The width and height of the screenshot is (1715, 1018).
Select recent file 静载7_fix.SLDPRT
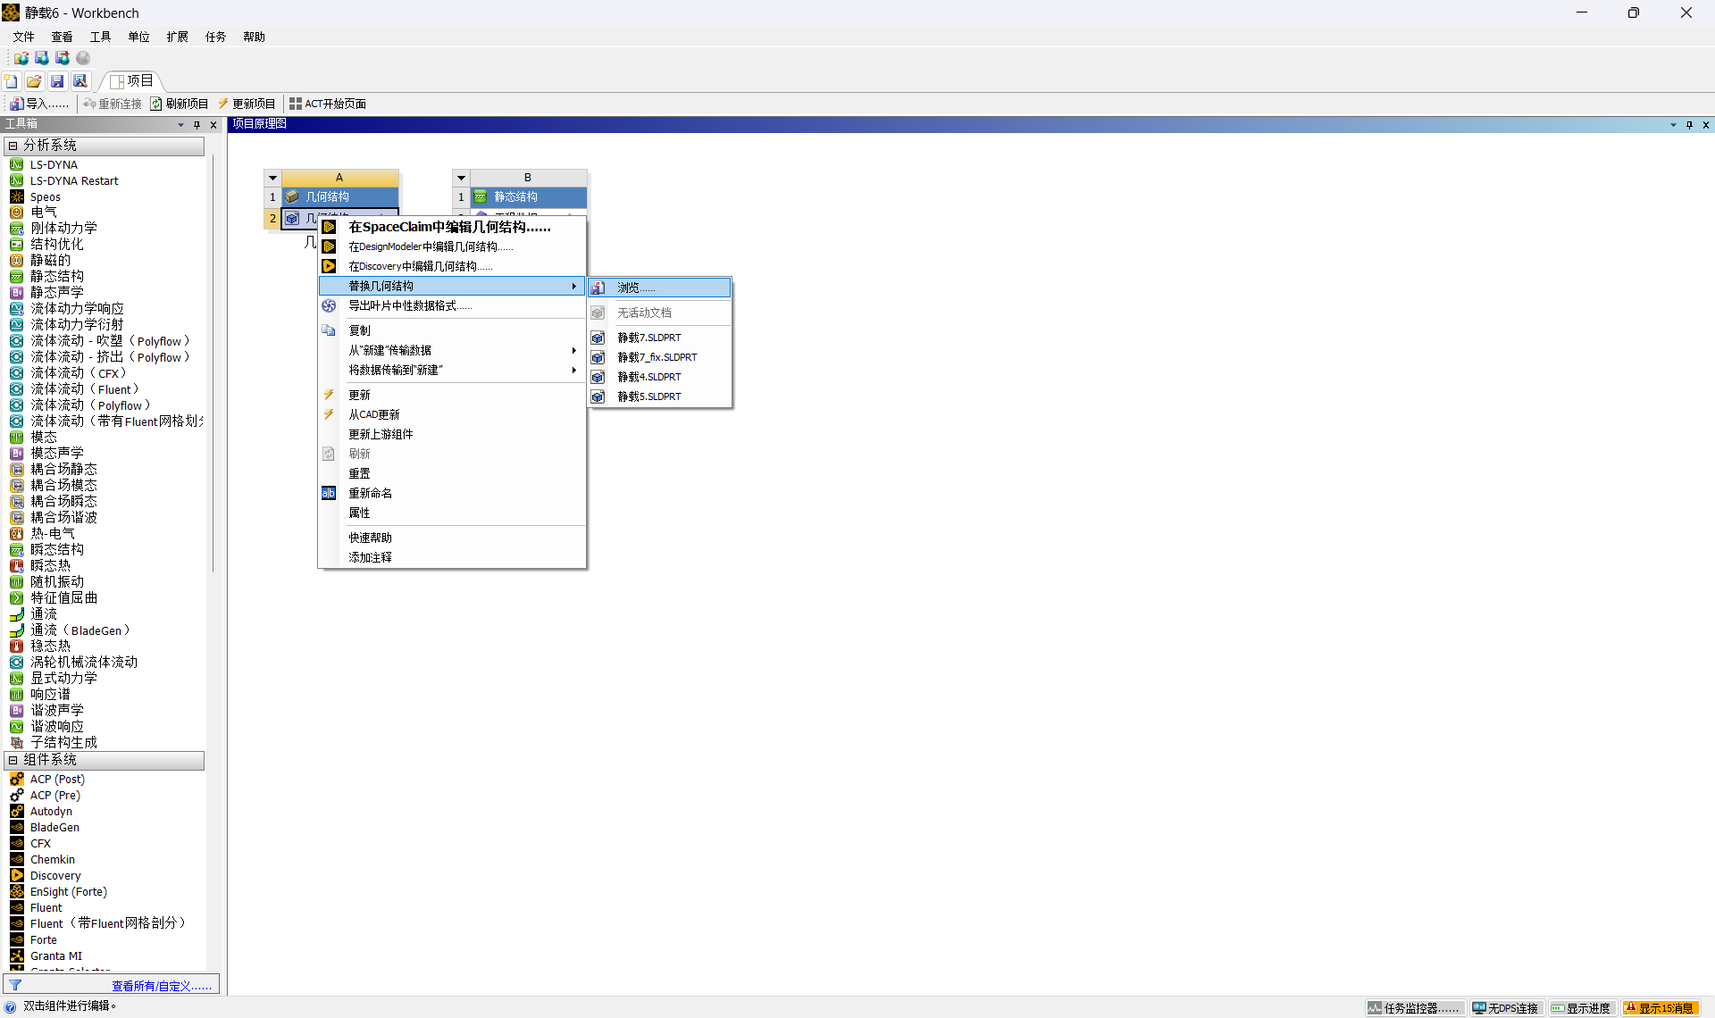tap(659, 357)
